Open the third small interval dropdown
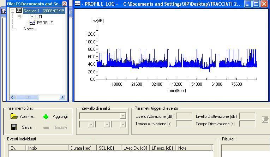Image resolution: width=270 pixels, height=157 pixels. point(123,124)
